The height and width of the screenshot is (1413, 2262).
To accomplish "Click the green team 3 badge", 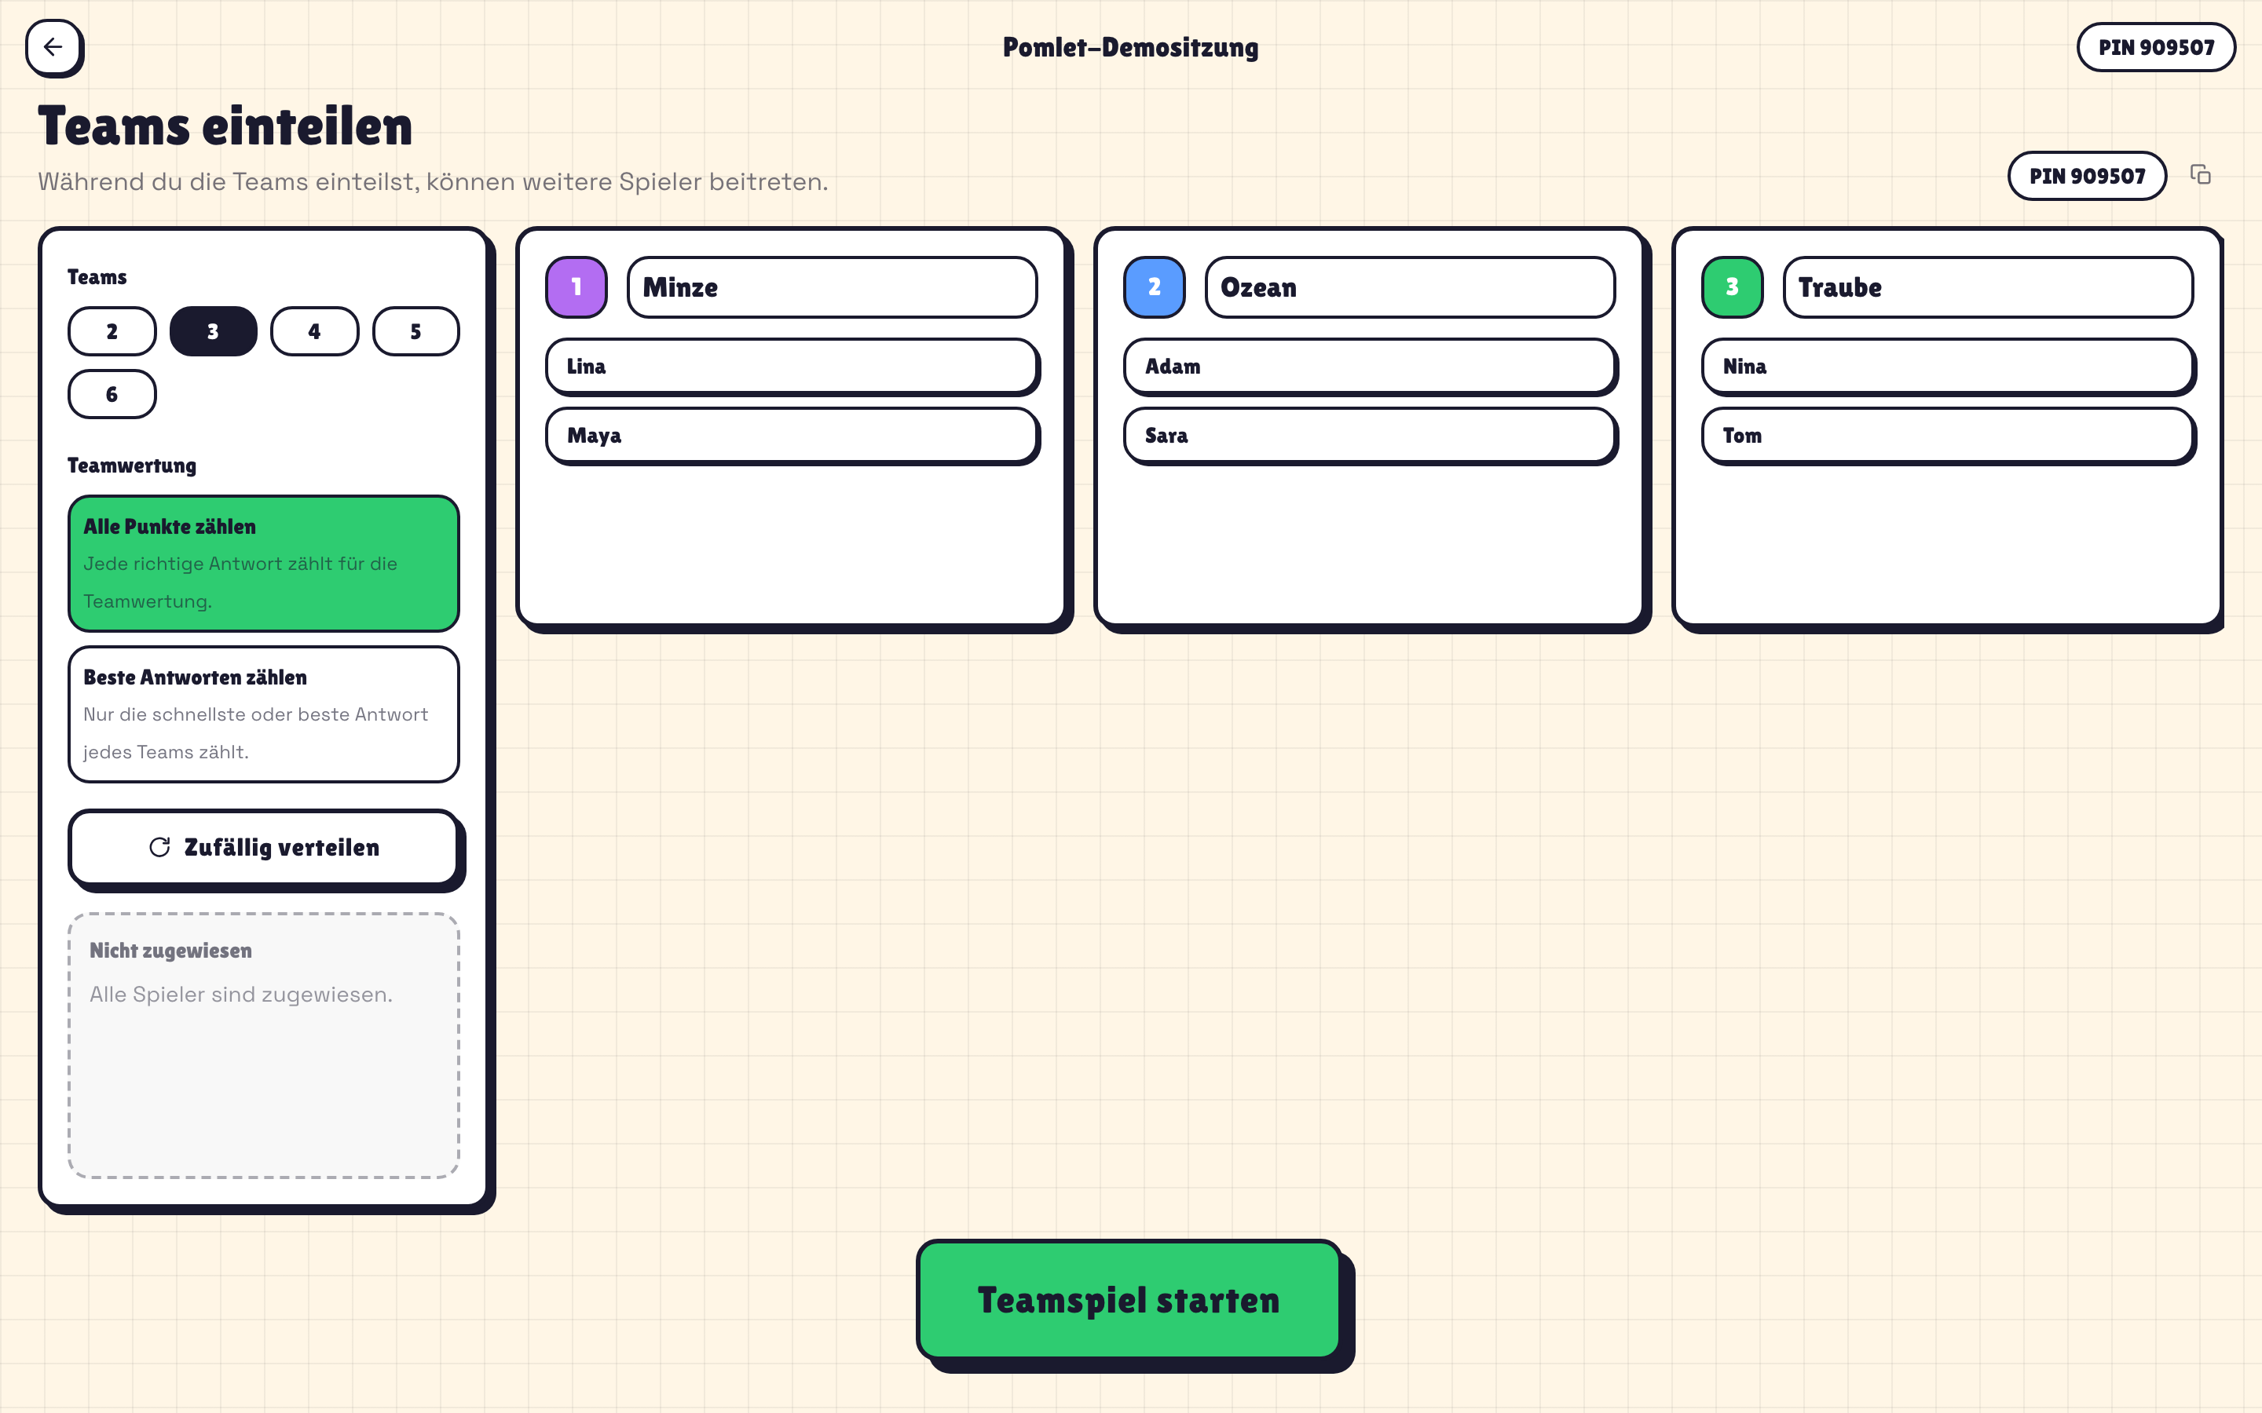I will (1731, 287).
